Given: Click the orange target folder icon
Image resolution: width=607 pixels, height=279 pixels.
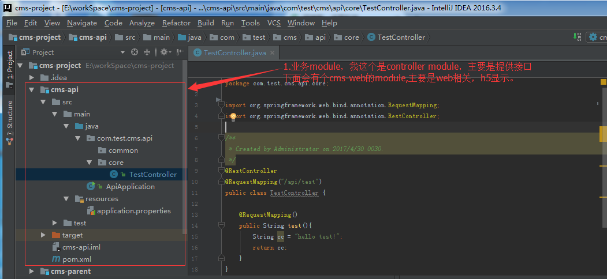Looking at the screenshot, I should point(56,235).
